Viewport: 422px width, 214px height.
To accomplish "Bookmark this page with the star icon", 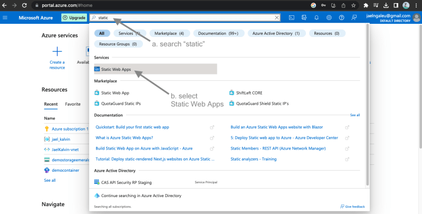I will point(353,5).
